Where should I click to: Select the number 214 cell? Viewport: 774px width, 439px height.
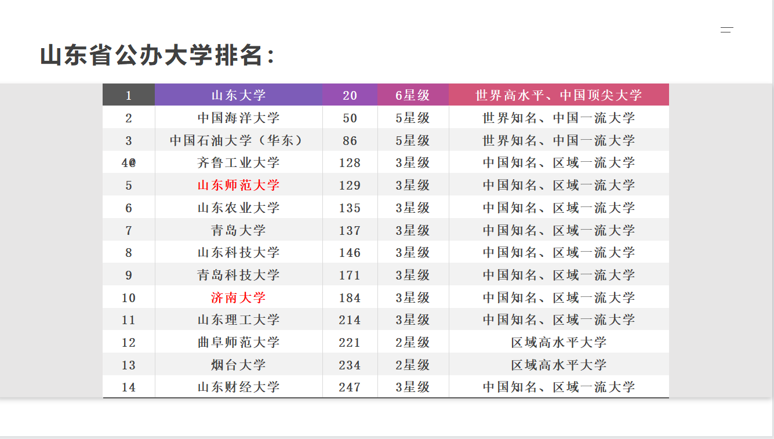pyautogui.click(x=350, y=320)
